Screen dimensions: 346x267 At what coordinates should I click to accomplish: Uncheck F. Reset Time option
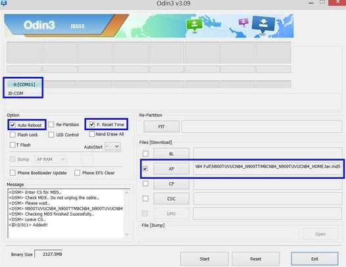pos(92,124)
